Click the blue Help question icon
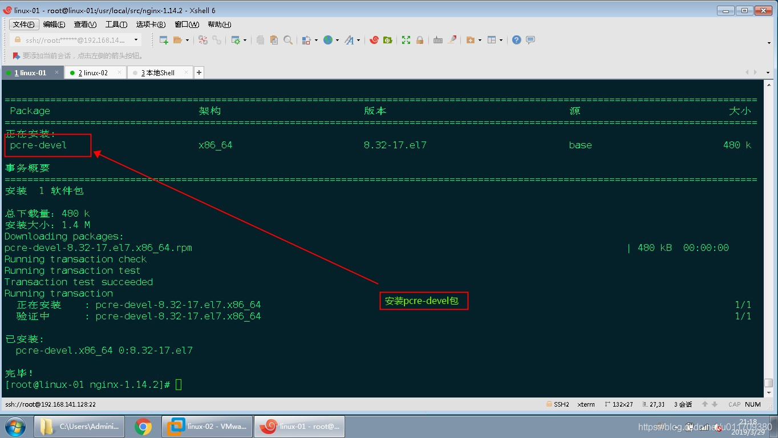This screenshot has height=438, width=778. point(516,40)
